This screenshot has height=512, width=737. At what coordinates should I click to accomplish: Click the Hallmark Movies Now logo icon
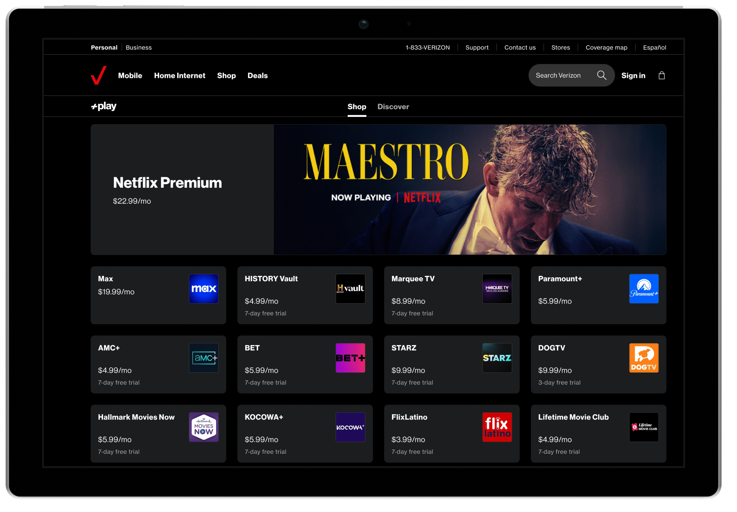point(203,427)
